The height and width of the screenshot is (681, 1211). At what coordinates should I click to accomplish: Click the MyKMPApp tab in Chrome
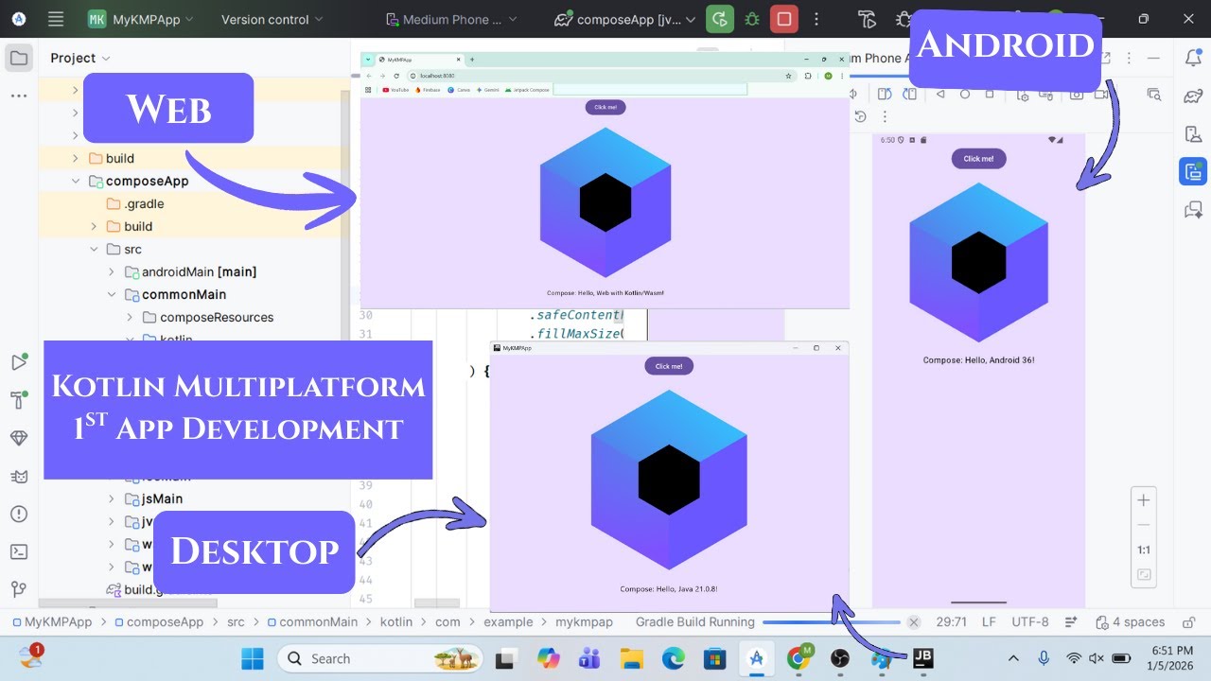pyautogui.click(x=419, y=60)
